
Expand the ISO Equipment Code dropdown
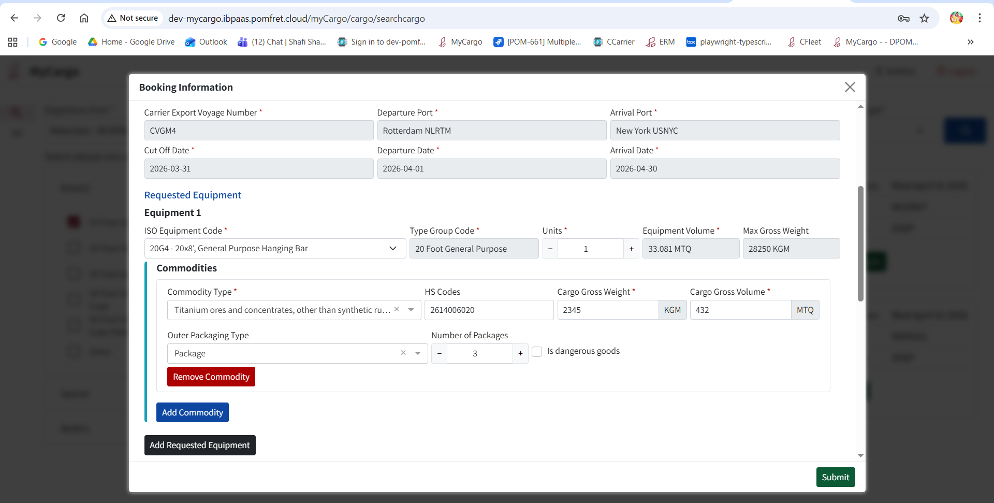pyautogui.click(x=393, y=249)
